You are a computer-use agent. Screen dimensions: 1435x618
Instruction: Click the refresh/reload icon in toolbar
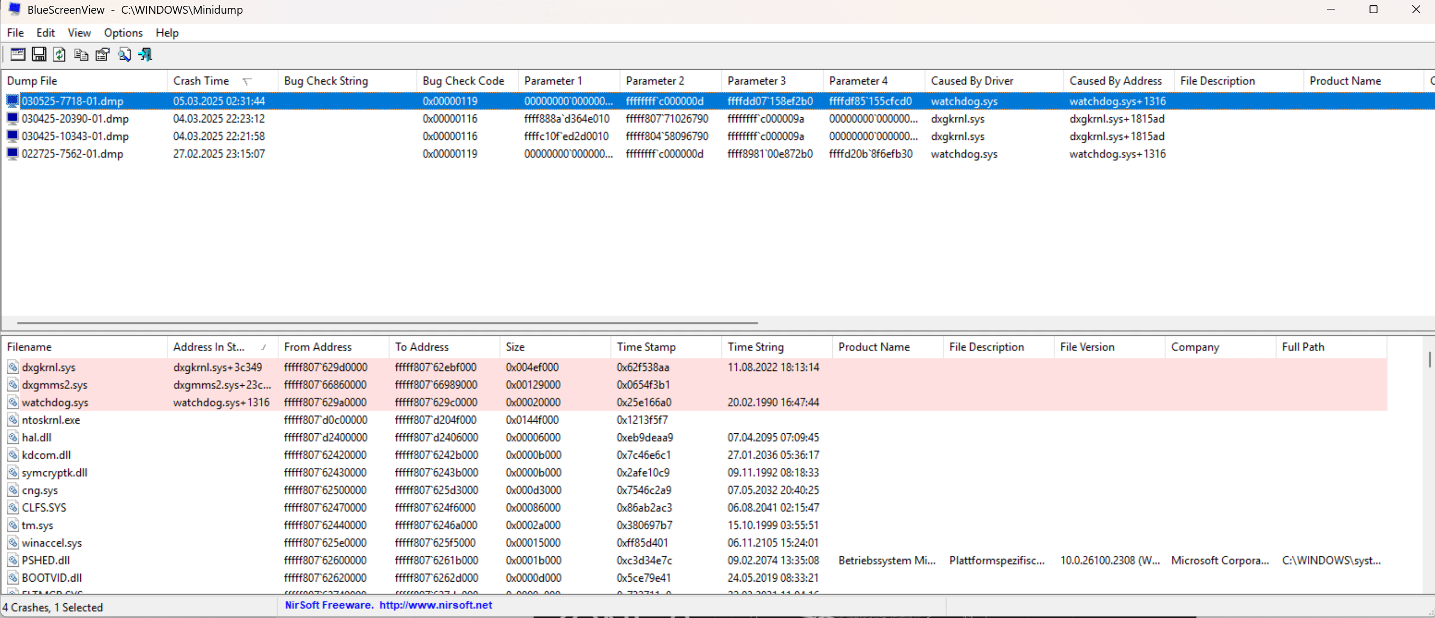(59, 55)
